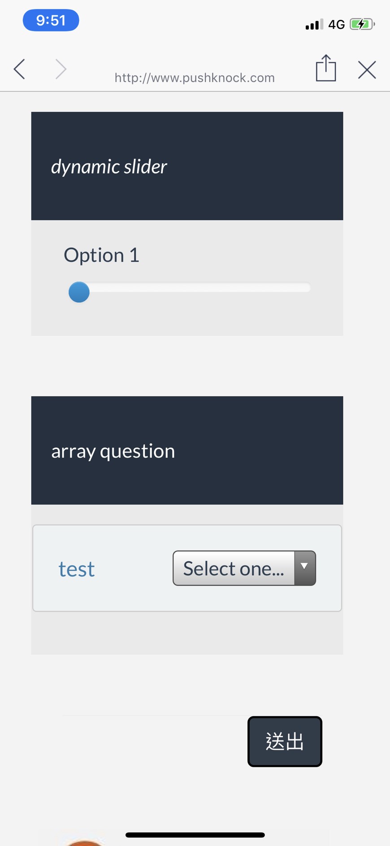Viewport: 390px width, 846px height.
Task: Click the dropdown arrow next to Select one
Action: (305, 568)
